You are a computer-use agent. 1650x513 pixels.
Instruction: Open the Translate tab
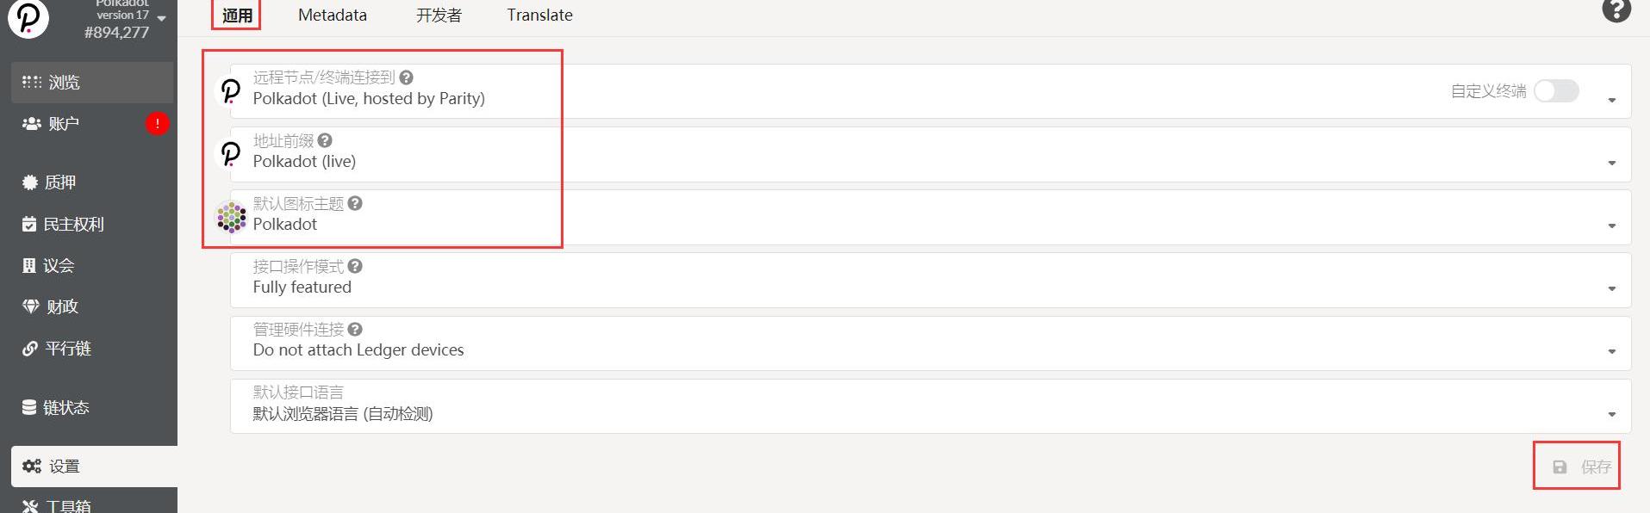[x=539, y=15]
